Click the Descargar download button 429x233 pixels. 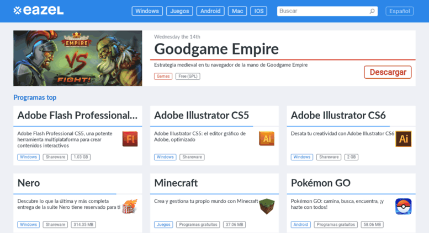pyautogui.click(x=388, y=72)
